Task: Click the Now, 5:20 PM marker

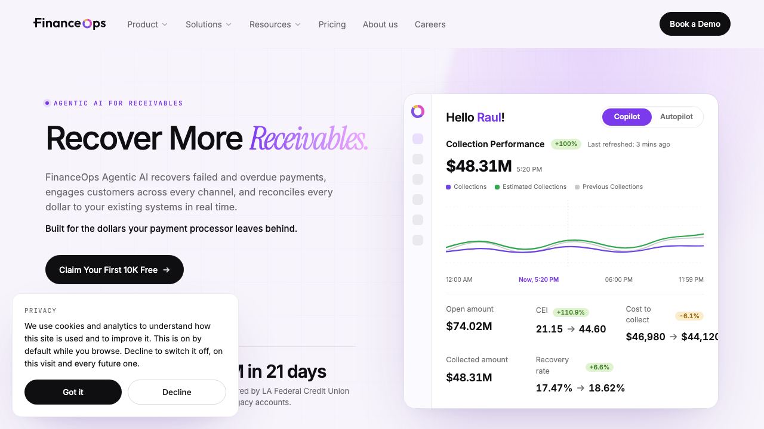Action: pyautogui.click(x=538, y=279)
